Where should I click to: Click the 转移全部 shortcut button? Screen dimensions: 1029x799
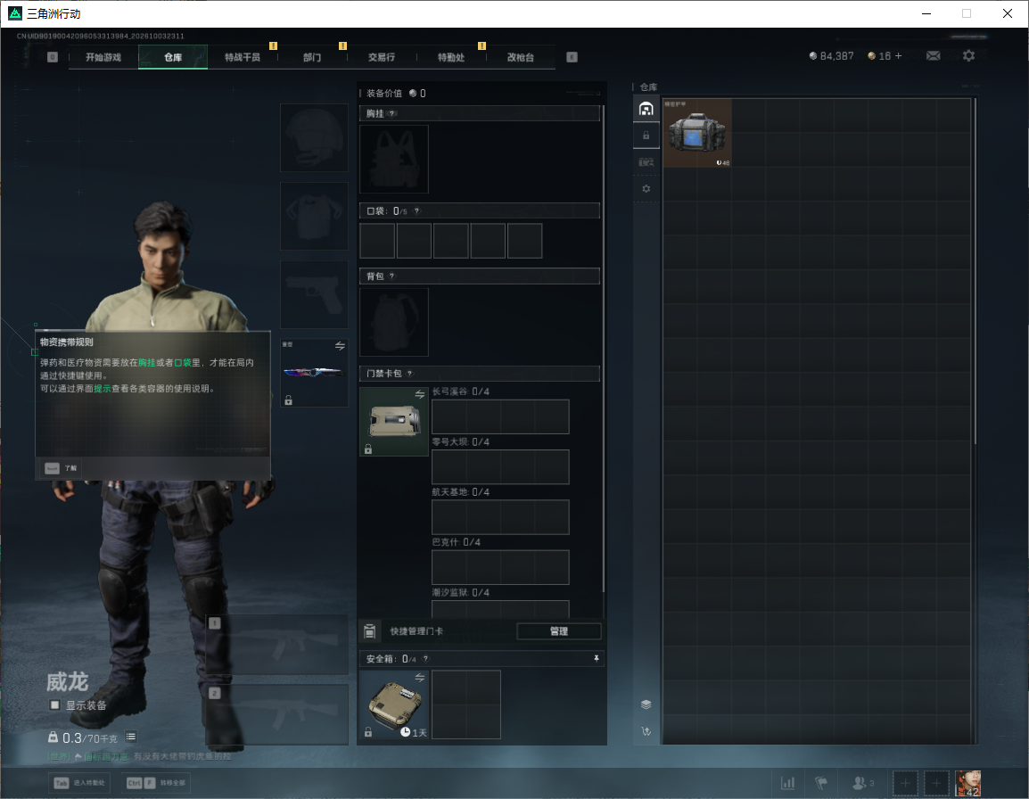(x=156, y=783)
